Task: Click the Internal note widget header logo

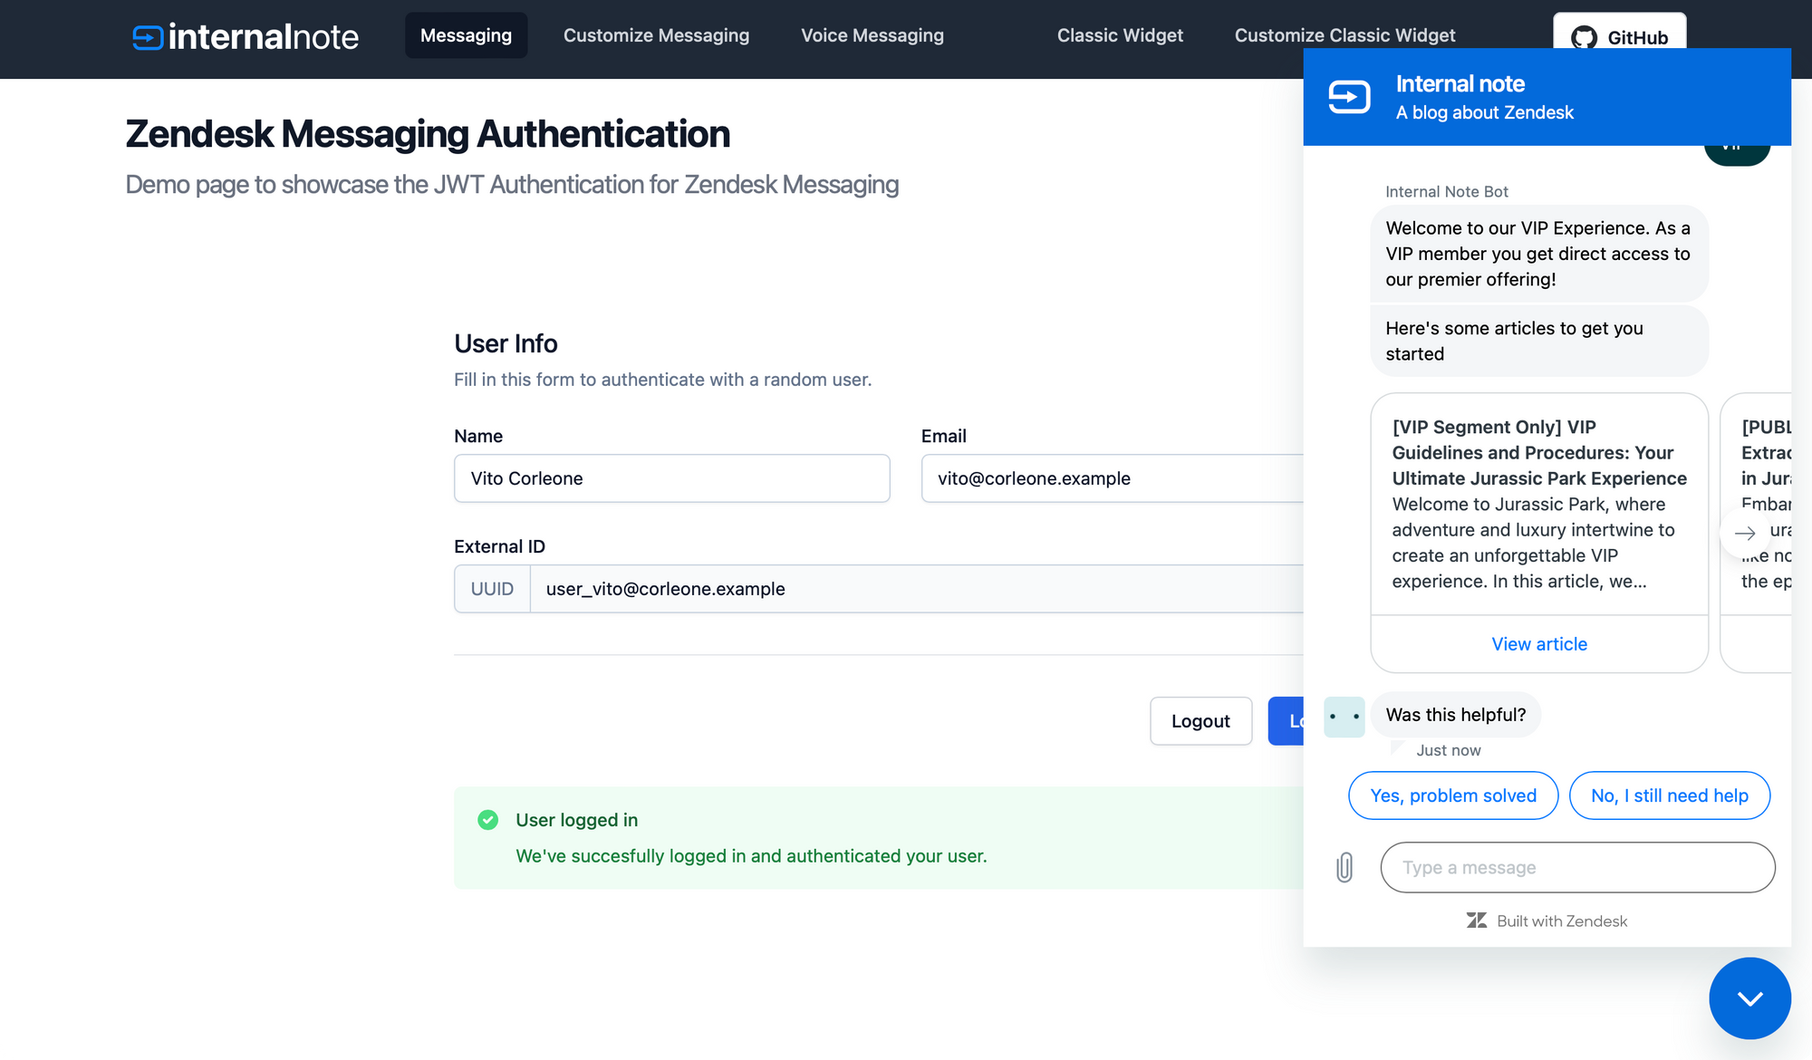Action: [x=1349, y=97]
